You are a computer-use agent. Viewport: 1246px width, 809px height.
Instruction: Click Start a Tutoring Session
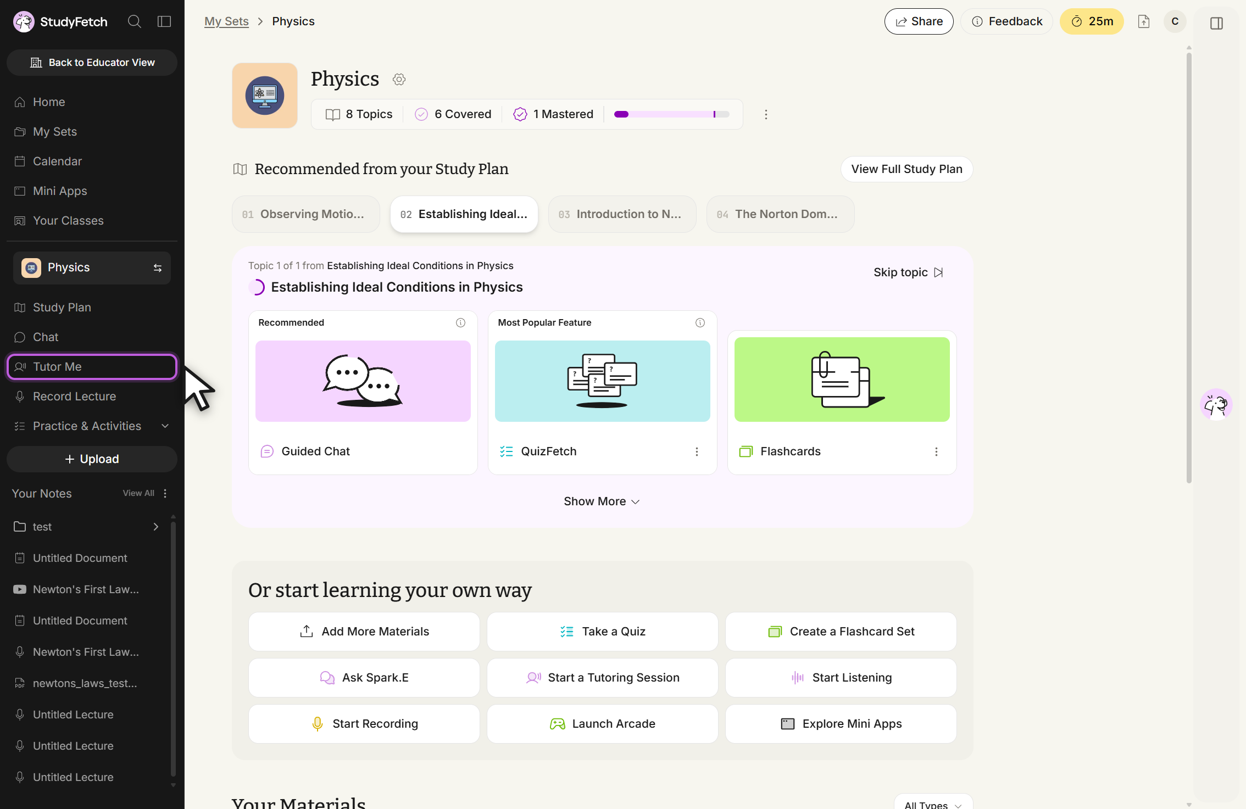point(603,678)
